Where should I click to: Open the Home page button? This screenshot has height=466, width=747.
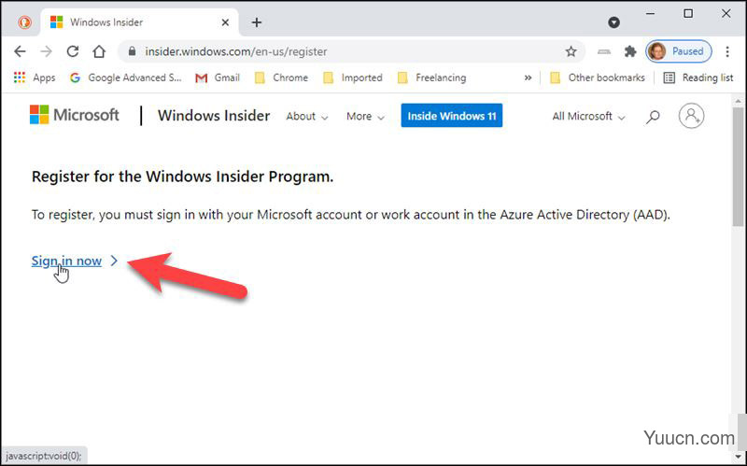click(99, 51)
